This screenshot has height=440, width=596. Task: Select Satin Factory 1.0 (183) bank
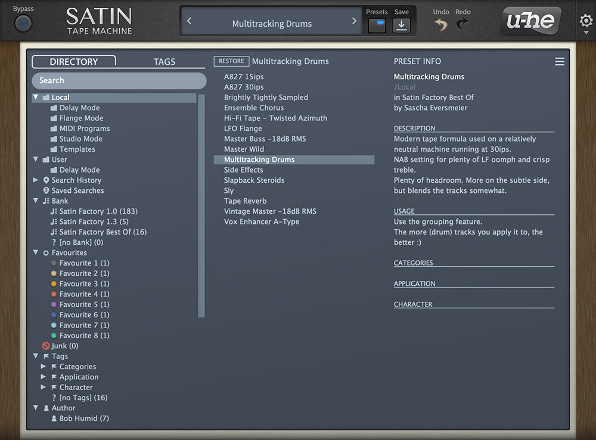coord(94,211)
